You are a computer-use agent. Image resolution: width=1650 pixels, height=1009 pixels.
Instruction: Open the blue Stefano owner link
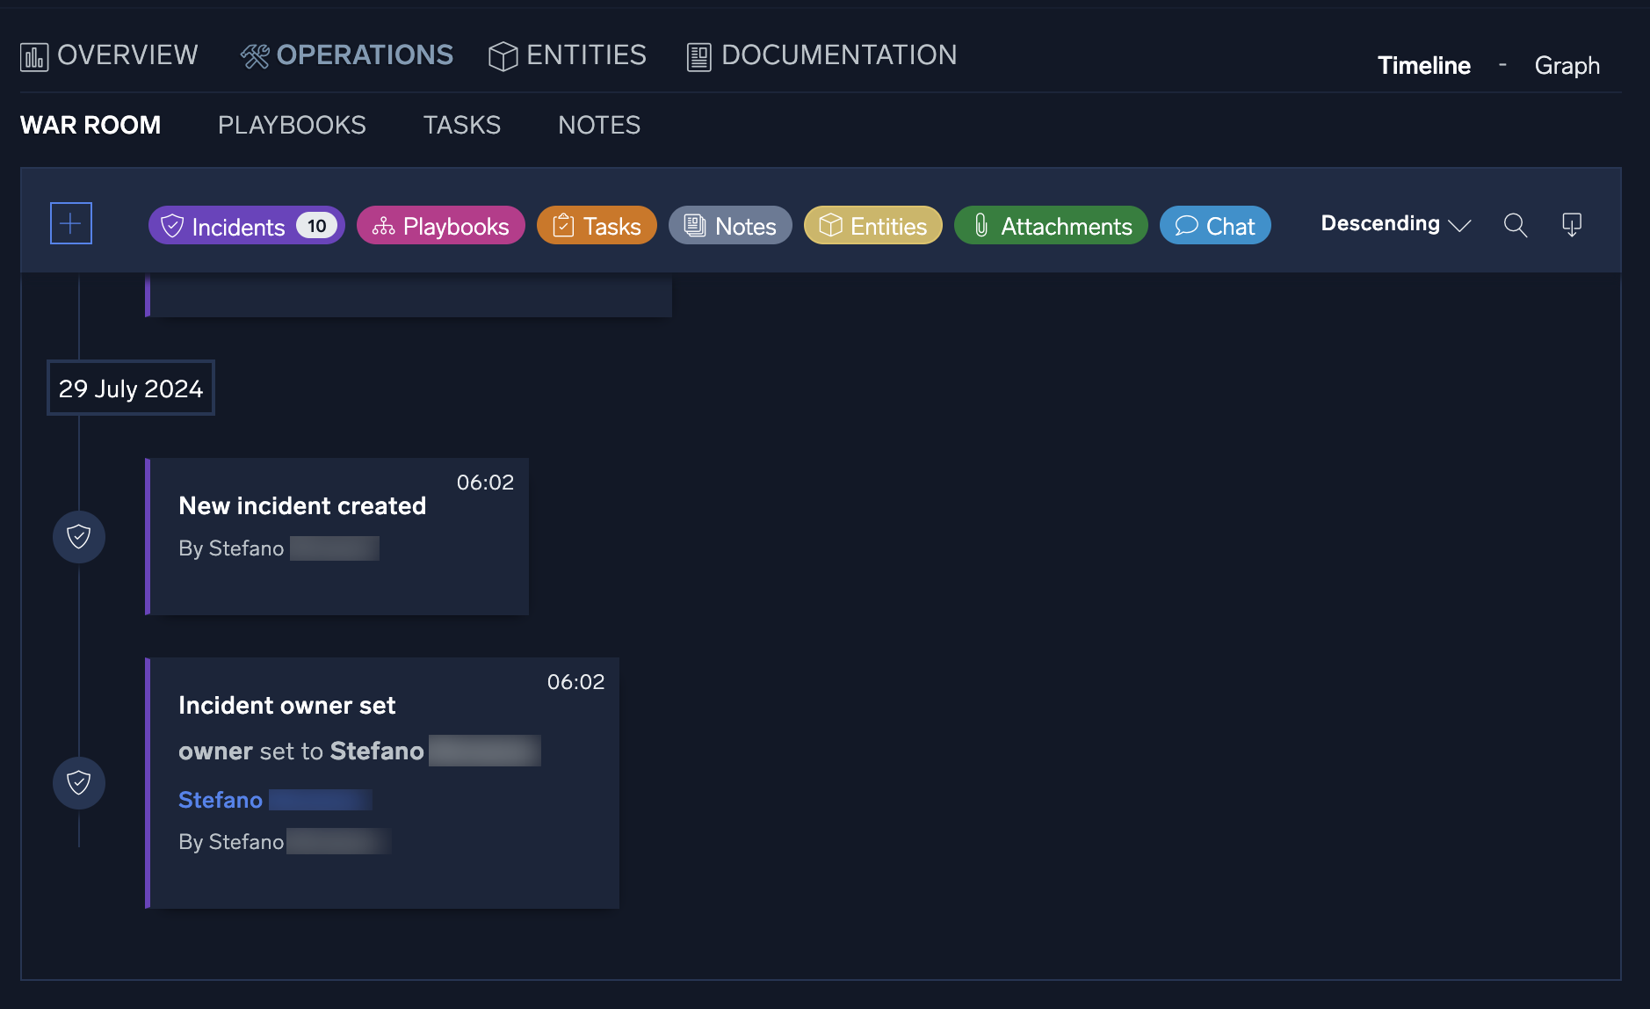(x=221, y=800)
